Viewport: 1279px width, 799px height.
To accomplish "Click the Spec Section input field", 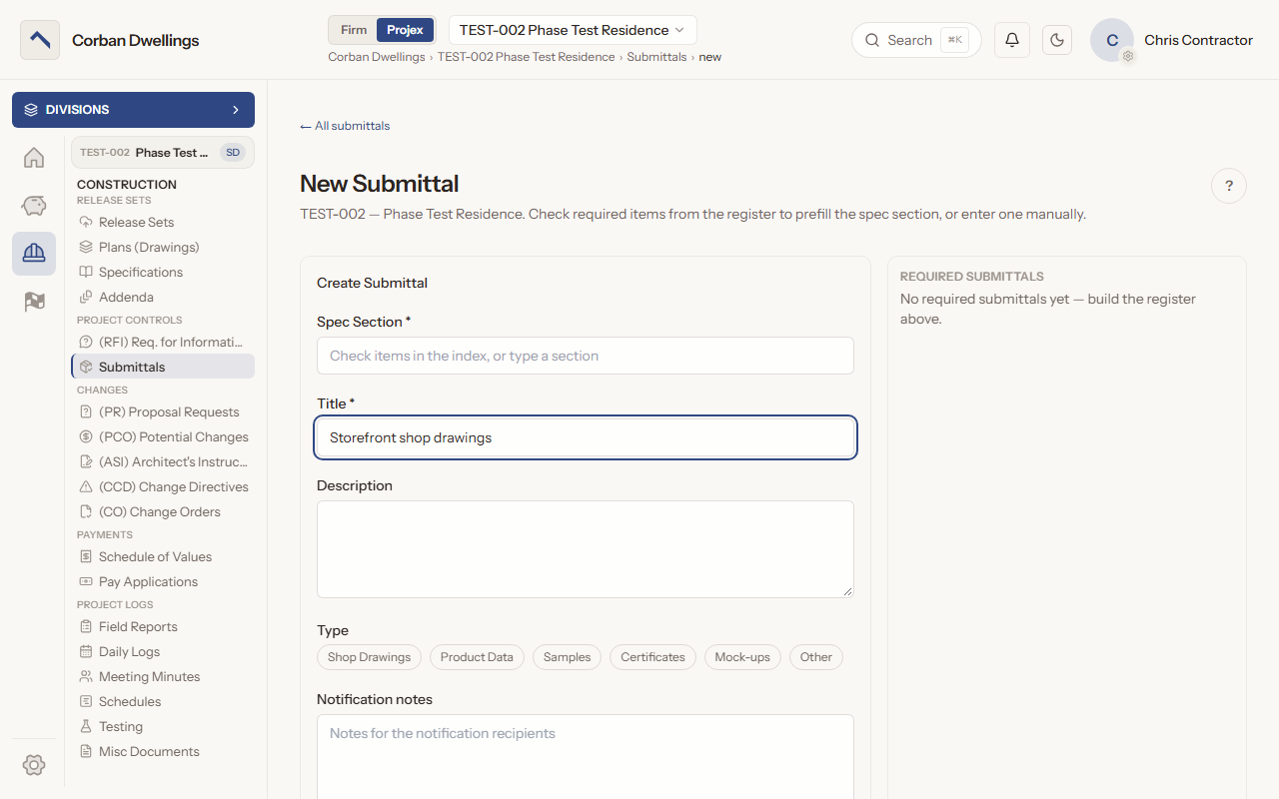I will pos(586,356).
